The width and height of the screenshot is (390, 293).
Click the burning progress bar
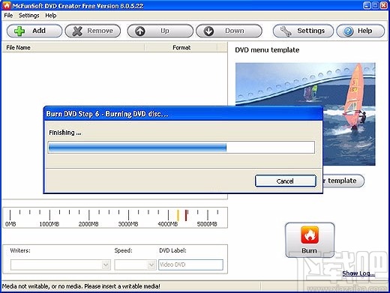pos(181,148)
